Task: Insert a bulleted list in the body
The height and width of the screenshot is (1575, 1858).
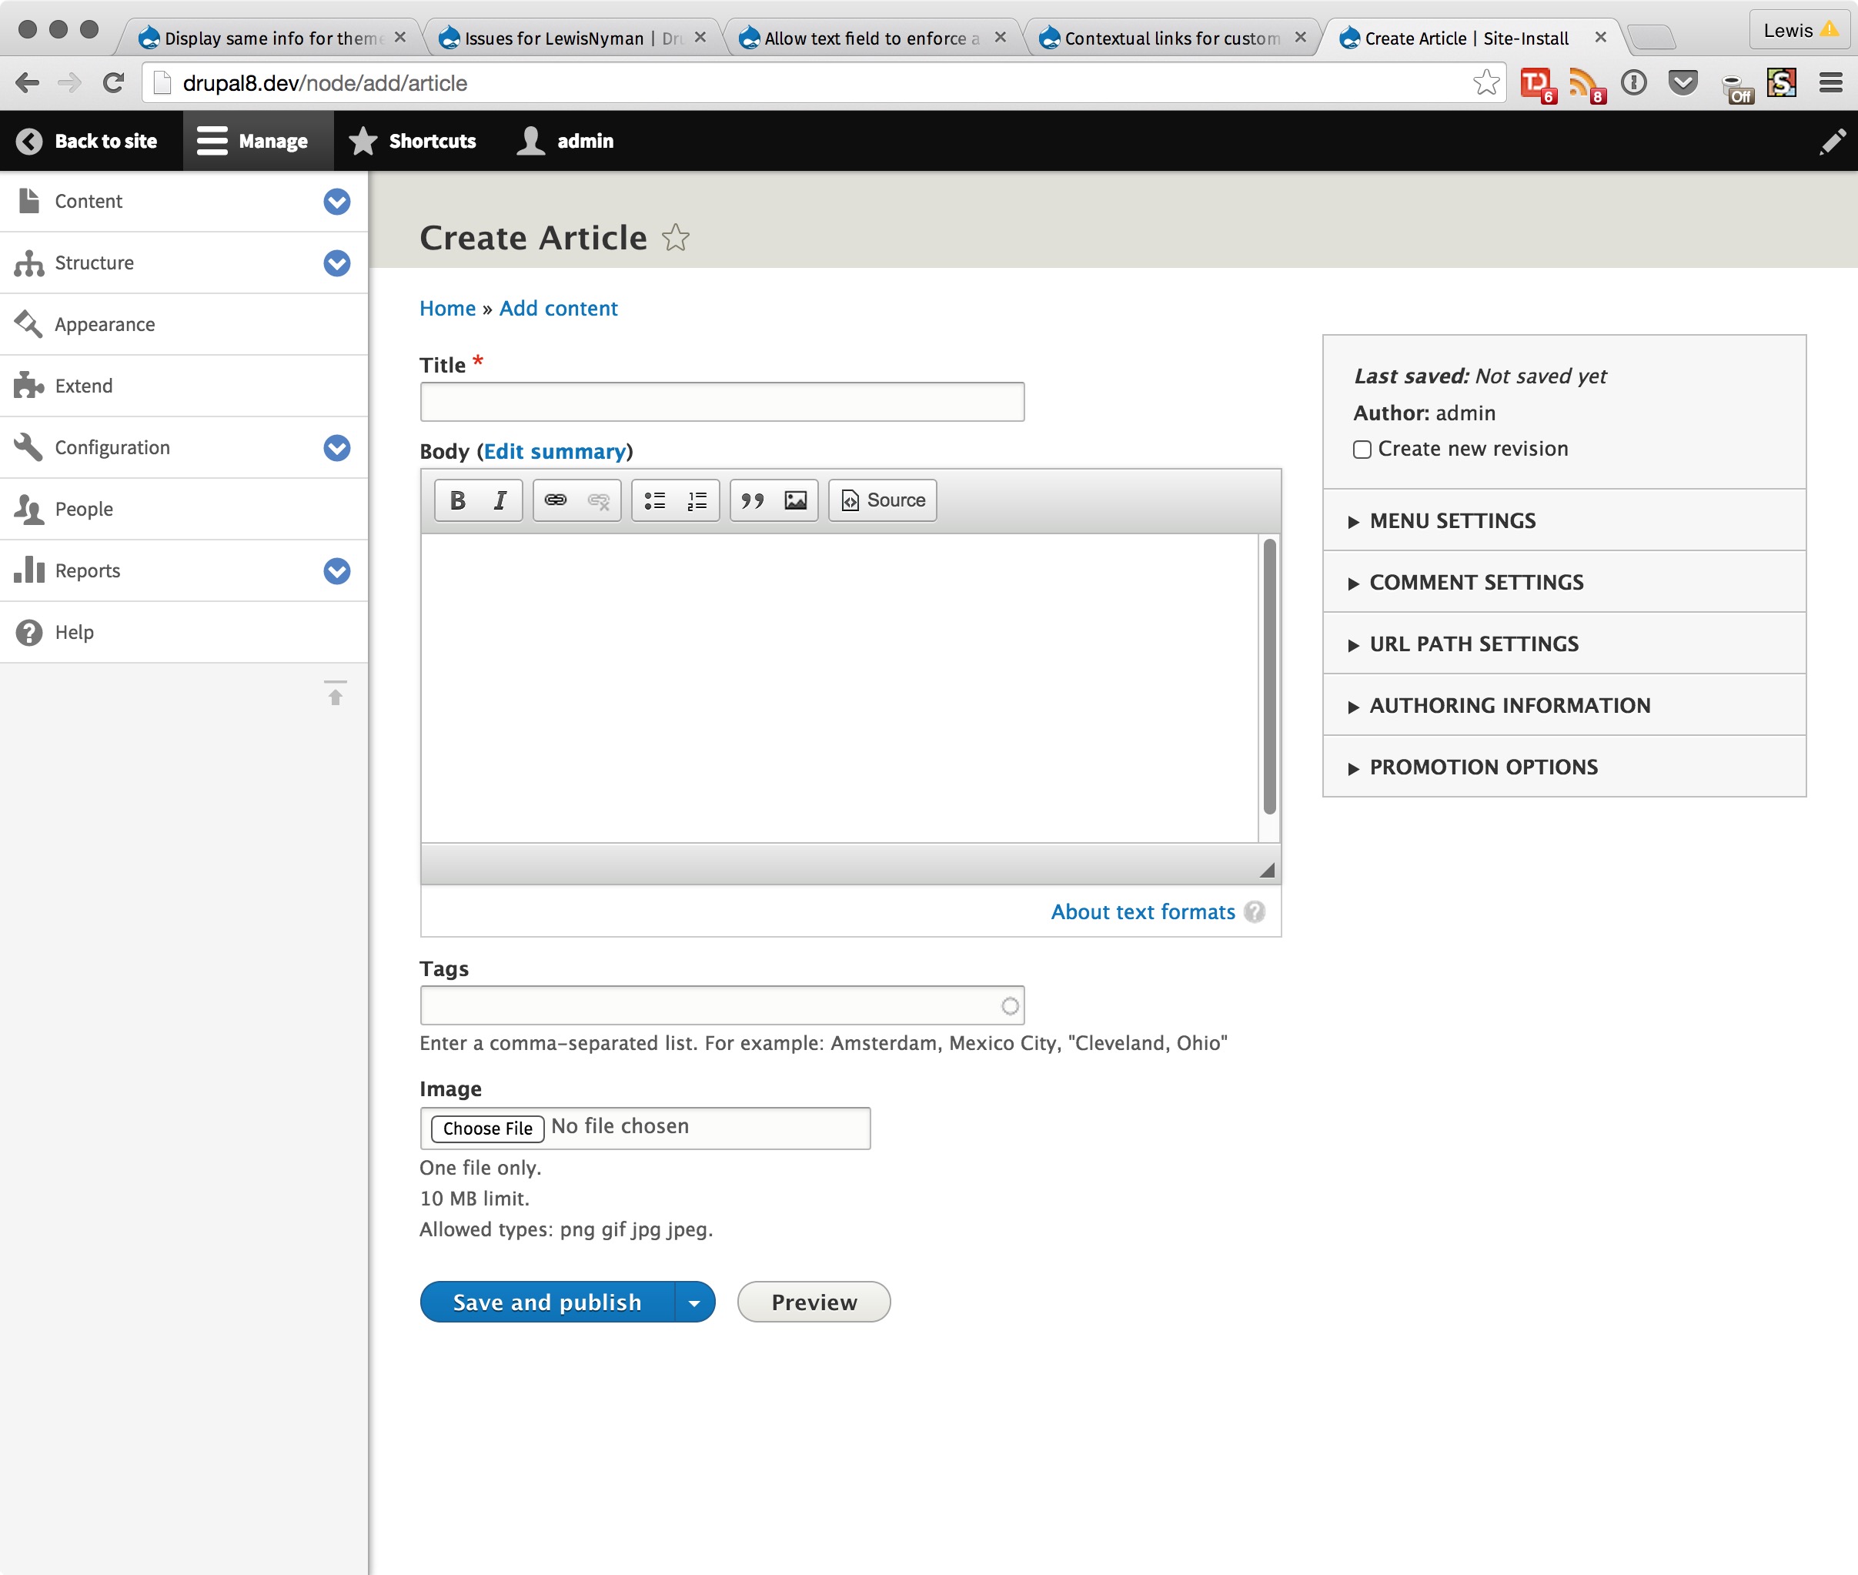Action: coord(654,500)
